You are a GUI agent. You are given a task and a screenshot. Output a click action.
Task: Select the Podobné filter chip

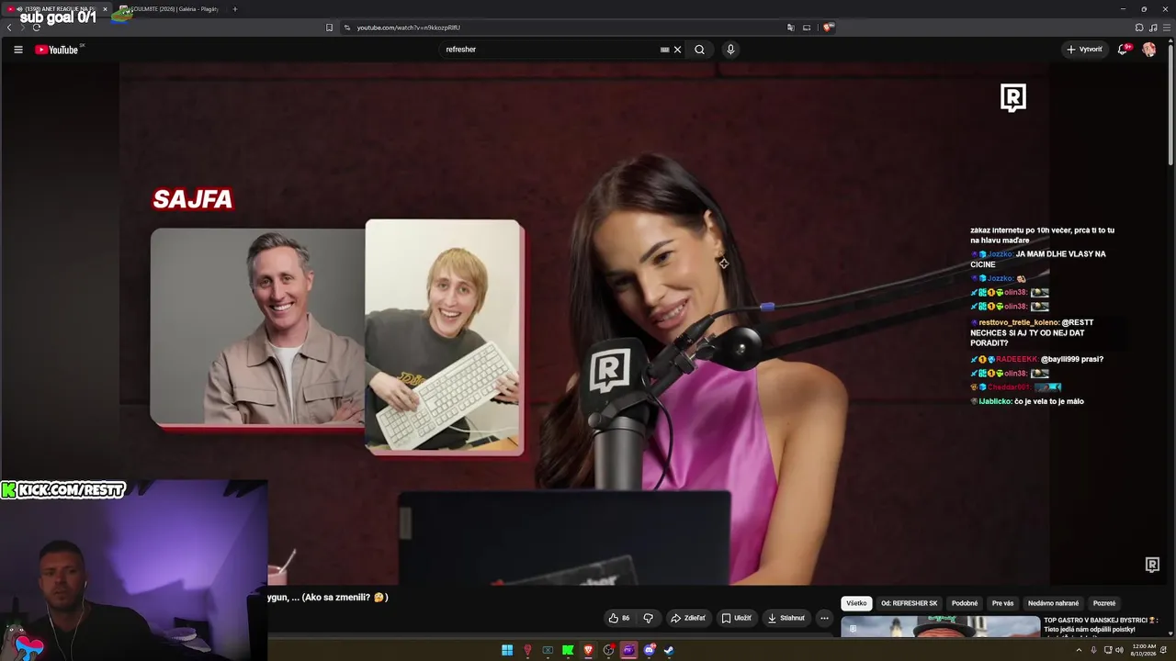tap(965, 603)
